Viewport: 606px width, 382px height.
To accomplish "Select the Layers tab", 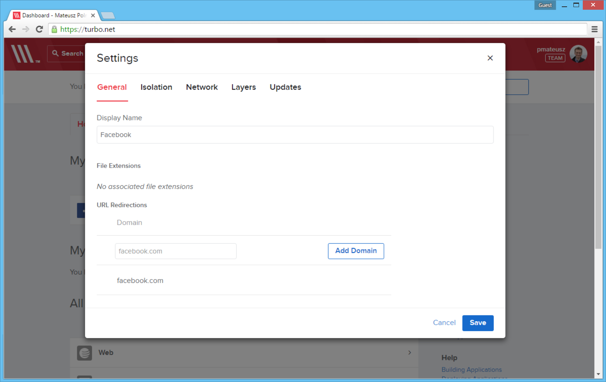I will click(x=243, y=87).
